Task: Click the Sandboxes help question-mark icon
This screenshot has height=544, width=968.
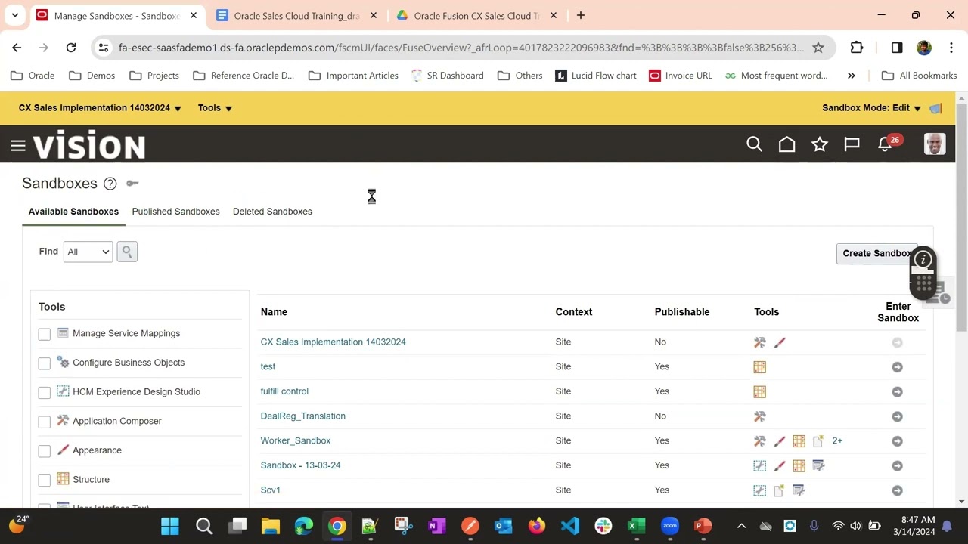Action: (110, 184)
